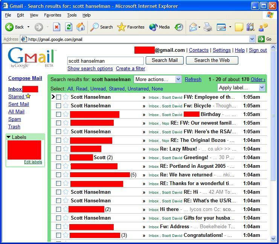
Task: Open the View menu
Action: 34,15
